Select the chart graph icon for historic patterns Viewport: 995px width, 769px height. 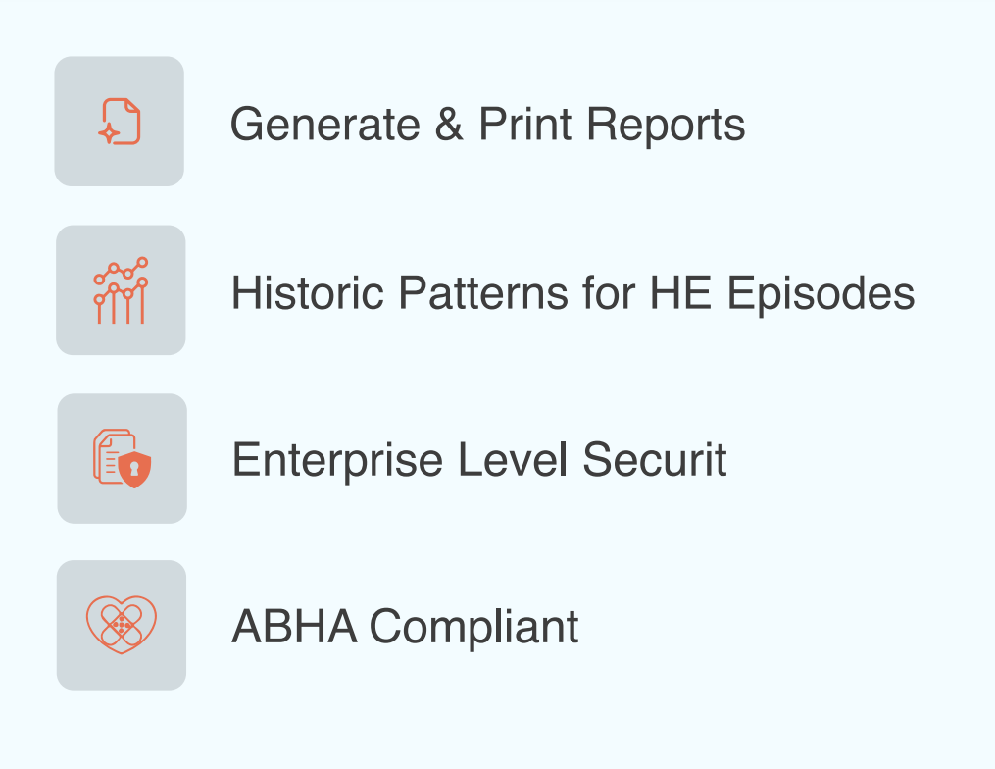pyautogui.click(x=121, y=289)
